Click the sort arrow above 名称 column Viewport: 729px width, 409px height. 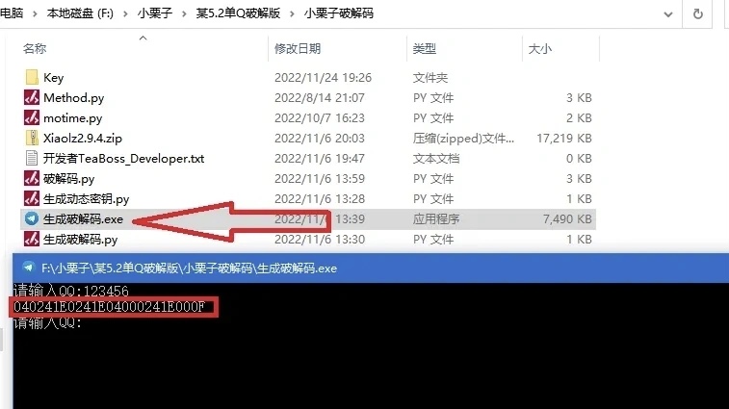[143, 38]
